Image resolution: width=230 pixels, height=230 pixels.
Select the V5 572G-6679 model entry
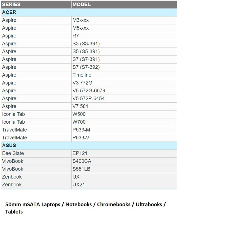click(89, 91)
